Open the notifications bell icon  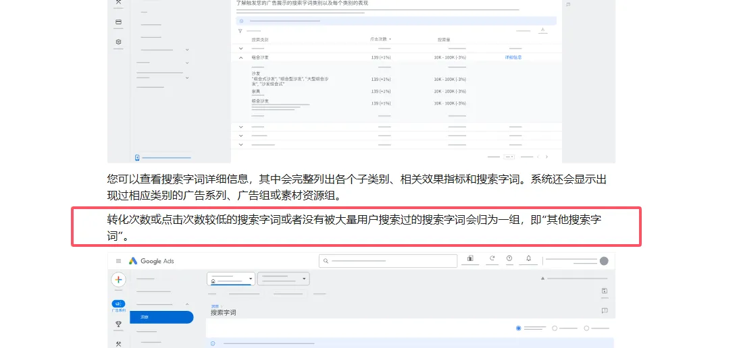tap(528, 258)
